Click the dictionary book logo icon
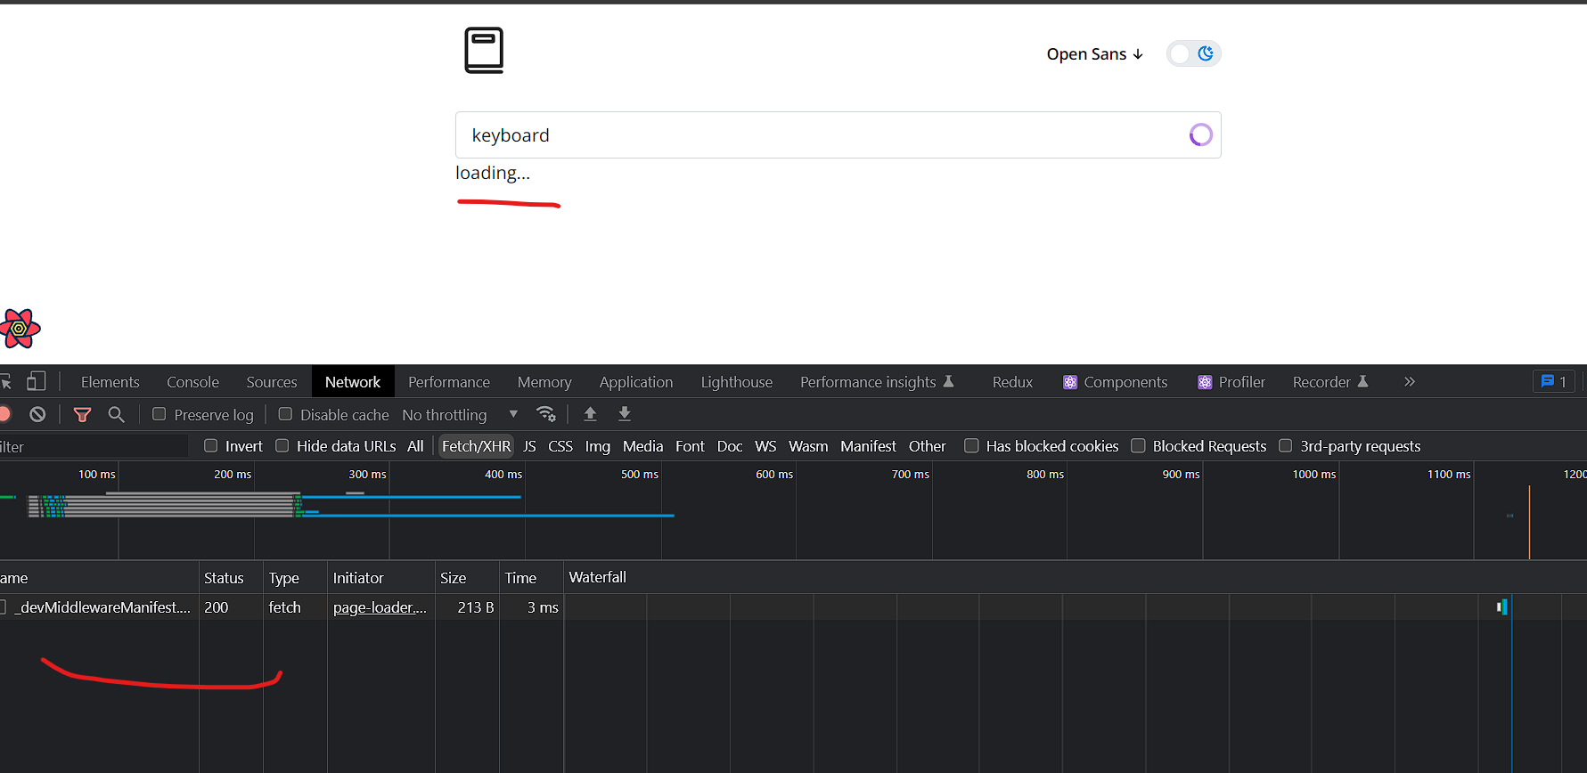 484,51
